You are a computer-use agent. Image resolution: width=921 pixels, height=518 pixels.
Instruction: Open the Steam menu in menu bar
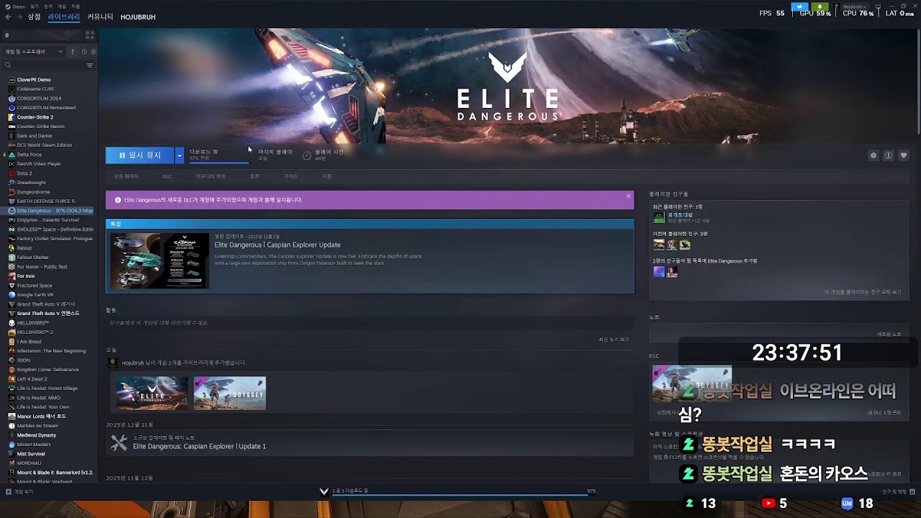pyautogui.click(x=16, y=6)
